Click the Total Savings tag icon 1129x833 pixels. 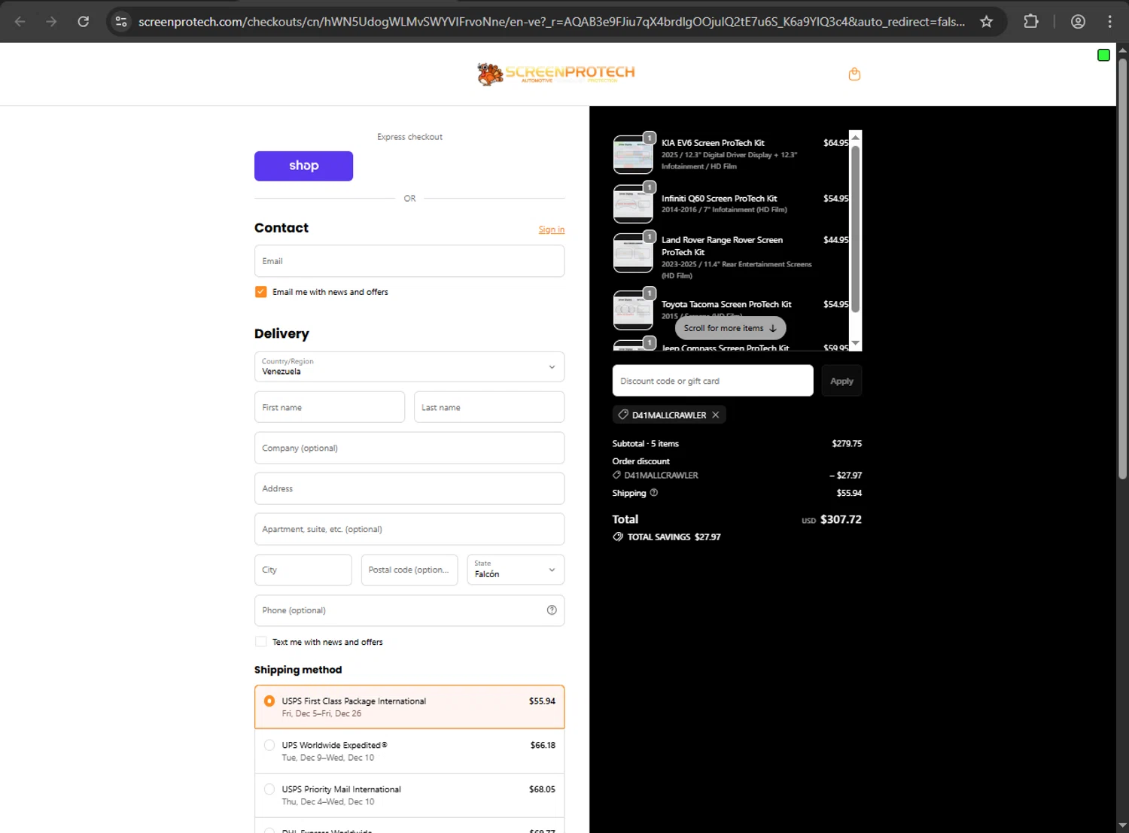pos(618,537)
